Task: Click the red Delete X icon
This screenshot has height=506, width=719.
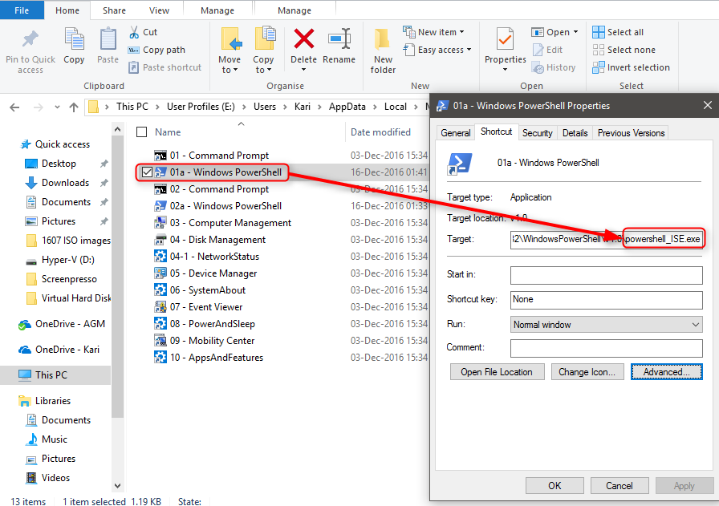Action: point(303,39)
